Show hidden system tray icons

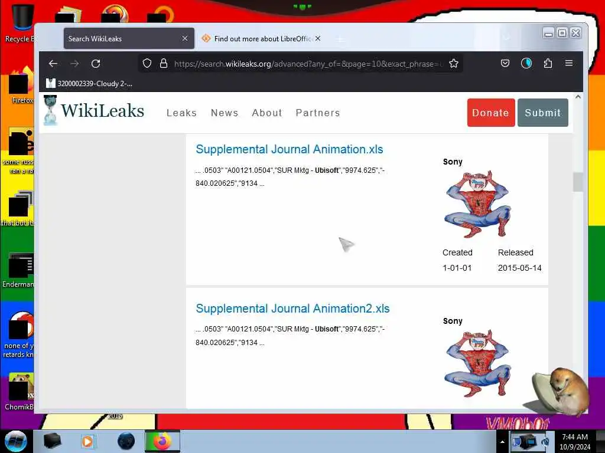pyautogui.click(x=502, y=442)
